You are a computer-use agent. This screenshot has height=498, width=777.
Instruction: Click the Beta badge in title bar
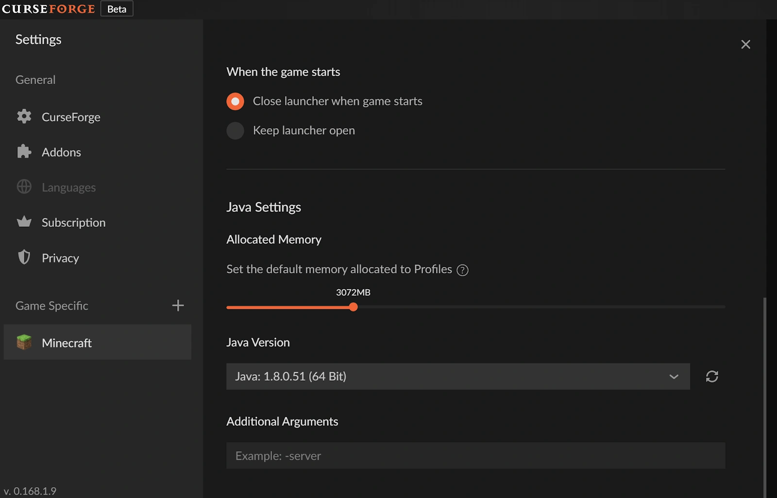[117, 9]
